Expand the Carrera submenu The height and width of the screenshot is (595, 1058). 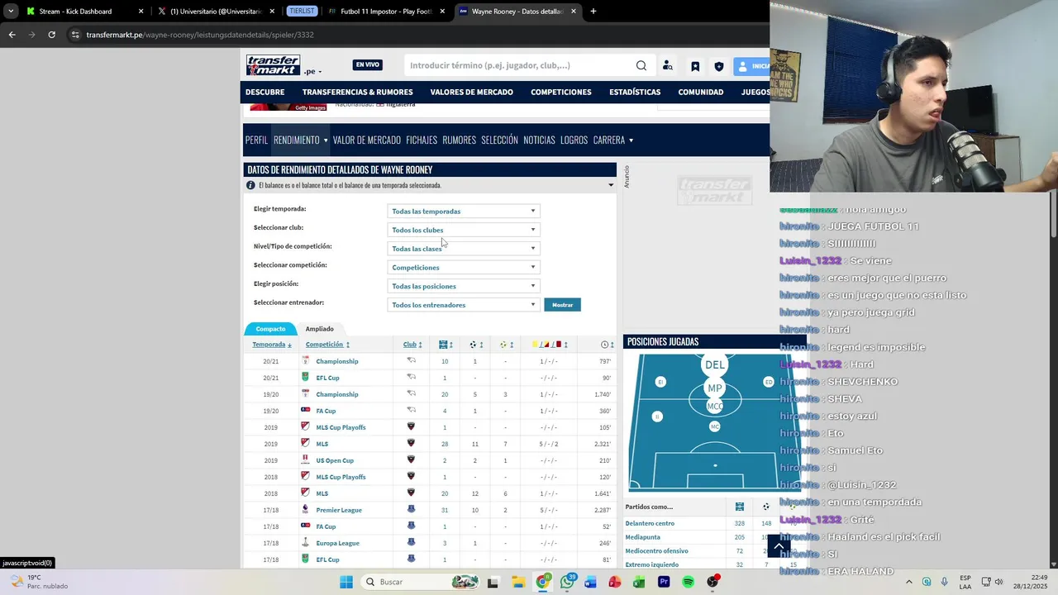(631, 140)
